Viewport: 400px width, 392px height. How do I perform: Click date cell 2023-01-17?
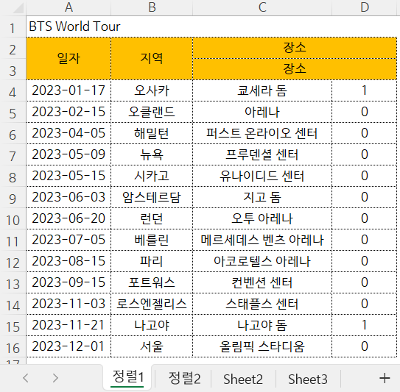click(69, 90)
